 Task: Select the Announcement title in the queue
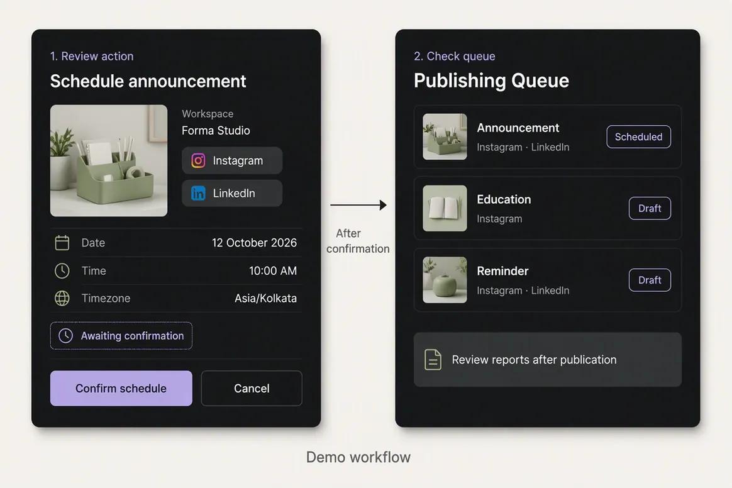[518, 128]
